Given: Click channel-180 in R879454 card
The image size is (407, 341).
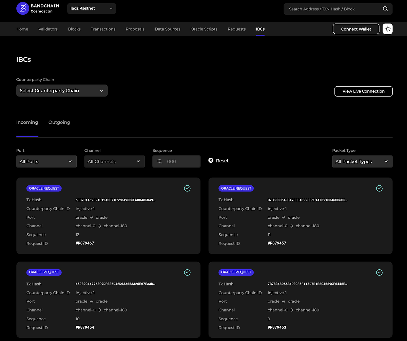Looking at the screenshot, I should pyautogui.click(x=115, y=310).
